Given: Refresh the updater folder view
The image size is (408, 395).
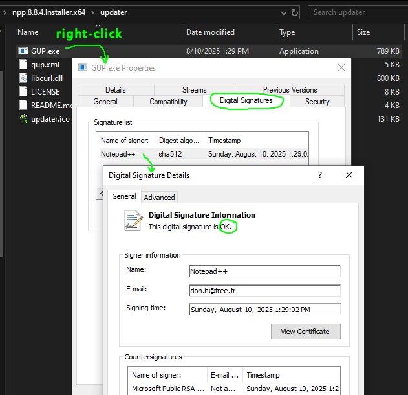Looking at the screenshot, I should pyautogui.click(x=295, y=12).
